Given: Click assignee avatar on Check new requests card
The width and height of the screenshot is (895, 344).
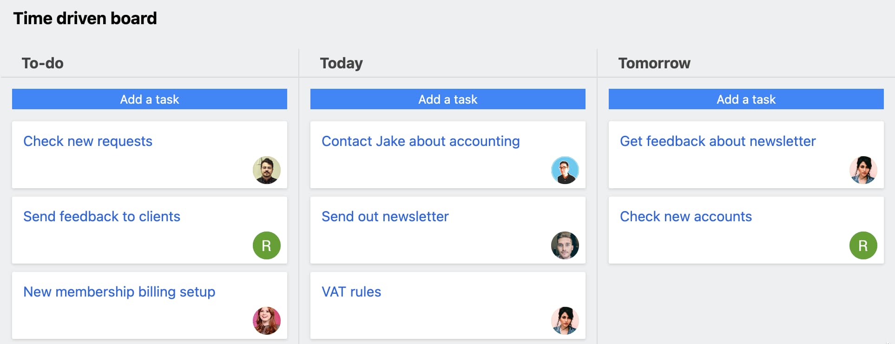Looking at the screenshot, I should 267,170.
